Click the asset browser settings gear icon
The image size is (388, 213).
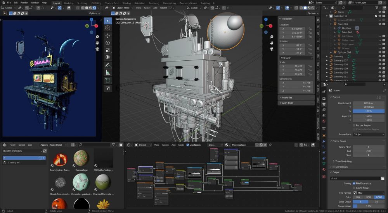(121, 145)
